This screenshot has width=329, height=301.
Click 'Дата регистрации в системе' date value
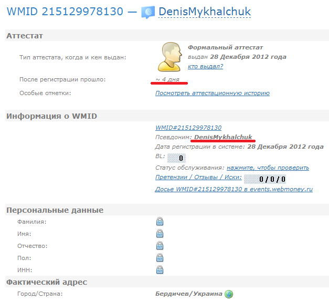pyautogui.click(x=285, y=147)
